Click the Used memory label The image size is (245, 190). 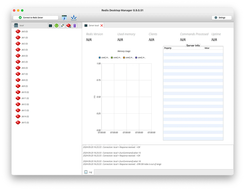[x=126, y=34]
